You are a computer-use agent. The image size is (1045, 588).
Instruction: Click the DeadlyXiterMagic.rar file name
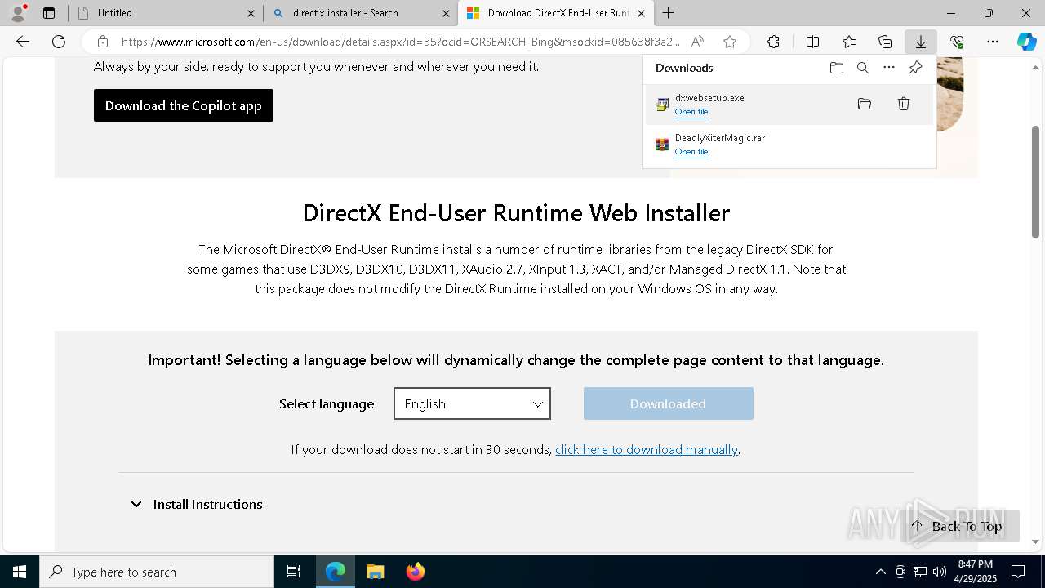point(720,138)
